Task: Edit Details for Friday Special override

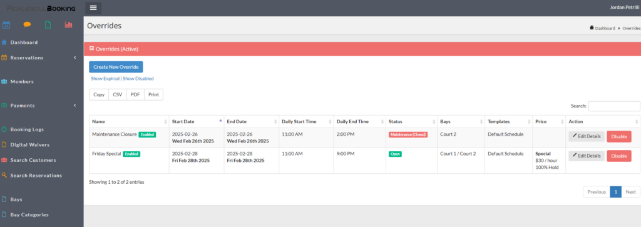Action: pos(586,156)
